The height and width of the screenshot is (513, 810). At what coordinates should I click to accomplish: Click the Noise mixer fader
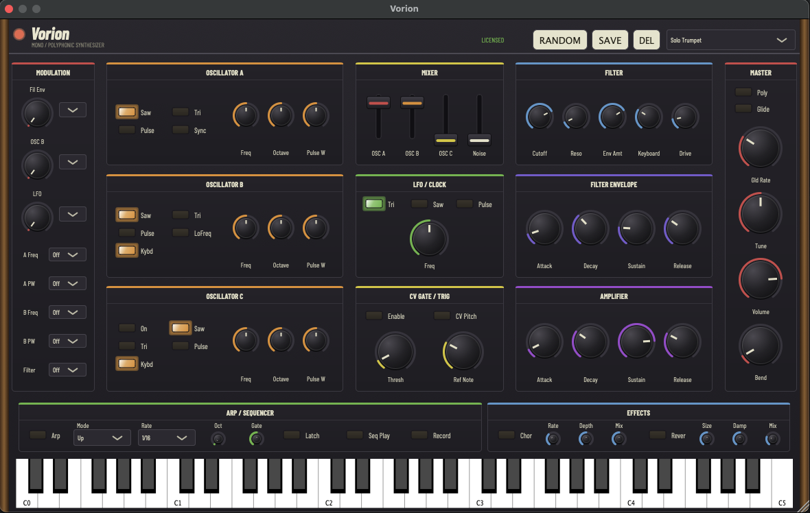(479, 139)
